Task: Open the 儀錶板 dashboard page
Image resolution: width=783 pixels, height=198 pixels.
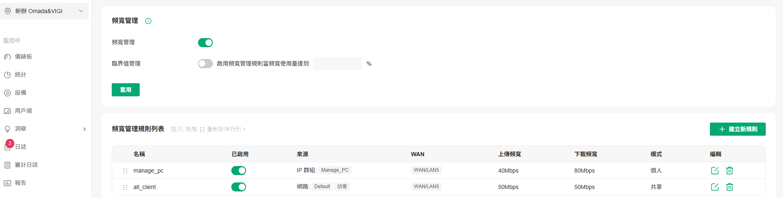Action: coord(23,57)
